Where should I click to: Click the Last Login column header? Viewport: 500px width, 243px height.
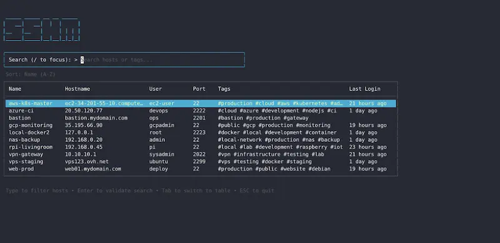(x=364, y=89)
